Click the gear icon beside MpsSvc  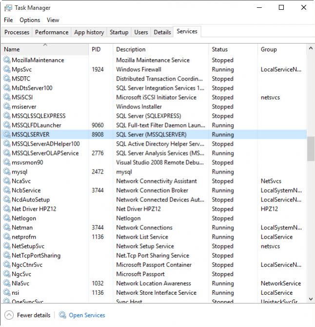coord(7,69)
